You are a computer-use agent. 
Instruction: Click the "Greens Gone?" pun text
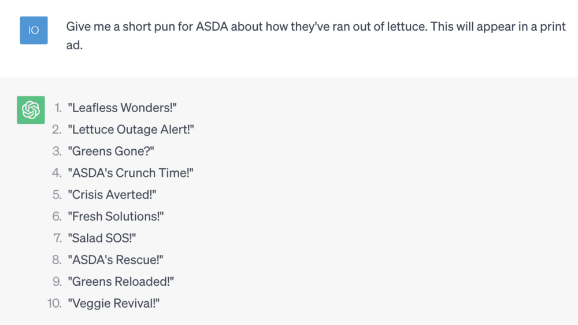click(112, 152)
